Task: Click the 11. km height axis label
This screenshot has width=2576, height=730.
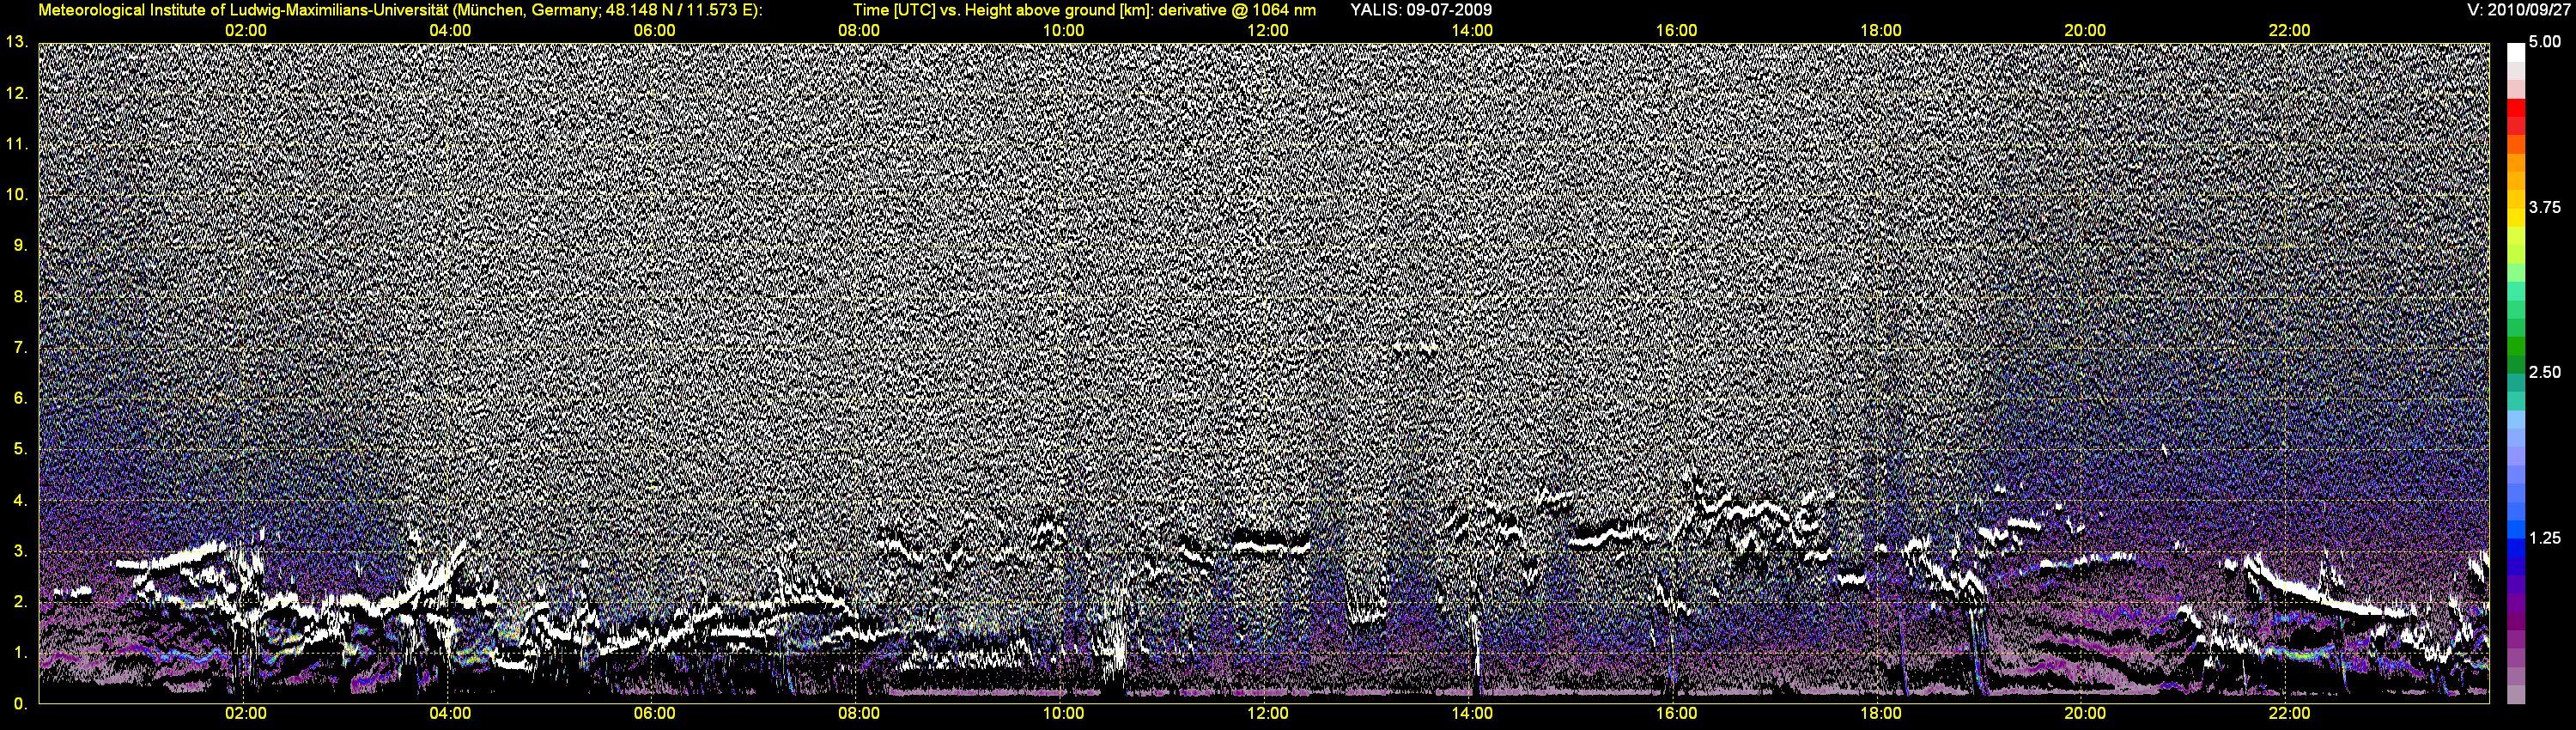Action: click(x=16, y=144)
